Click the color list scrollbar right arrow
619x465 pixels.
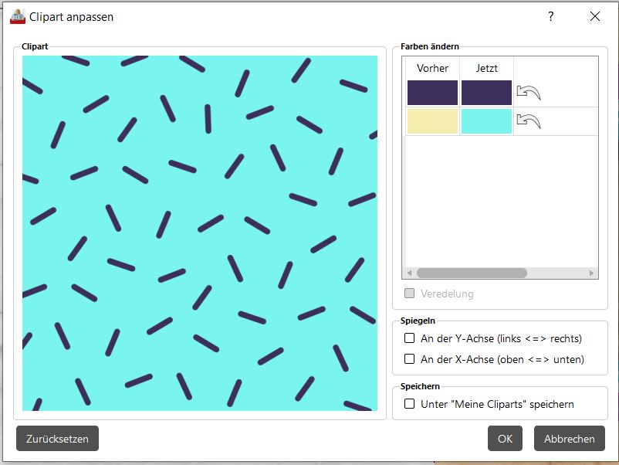pyautogui.click(x=592, y=273)
